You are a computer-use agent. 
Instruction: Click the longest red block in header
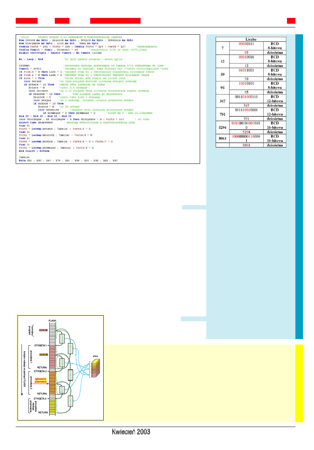click(x=115, y=20)
